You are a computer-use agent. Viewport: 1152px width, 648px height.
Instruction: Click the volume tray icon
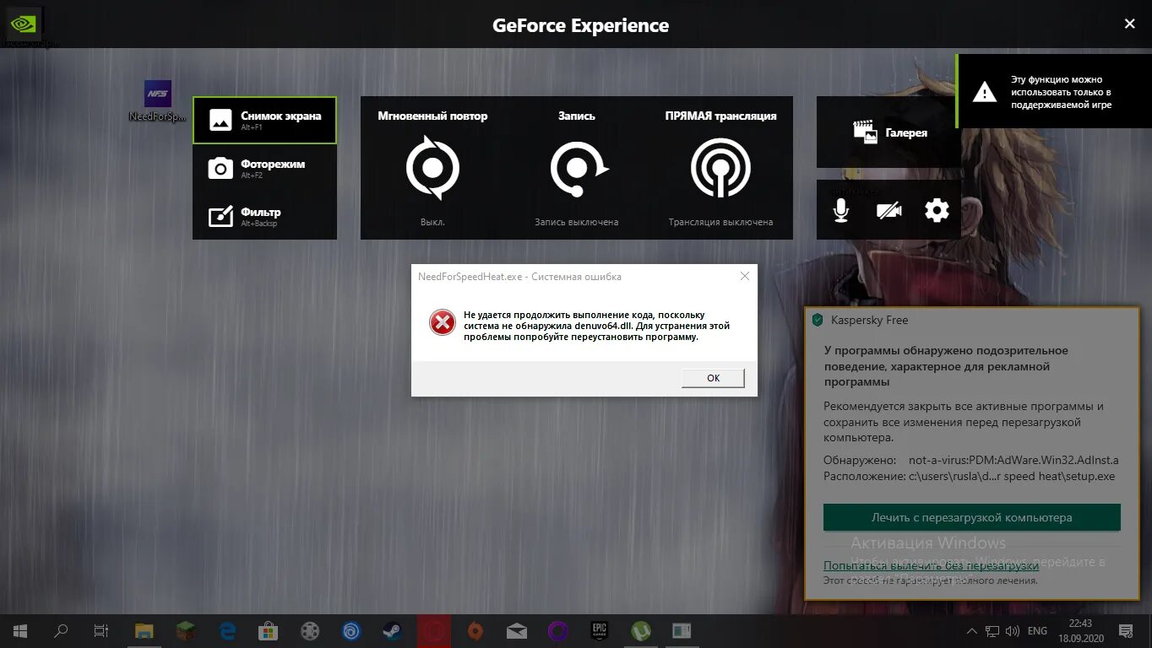coord(1012,631)
